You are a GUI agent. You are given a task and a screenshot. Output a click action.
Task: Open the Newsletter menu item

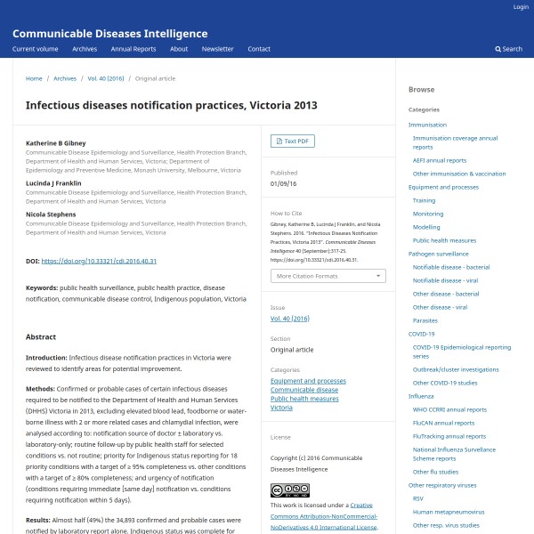[217, 49]
